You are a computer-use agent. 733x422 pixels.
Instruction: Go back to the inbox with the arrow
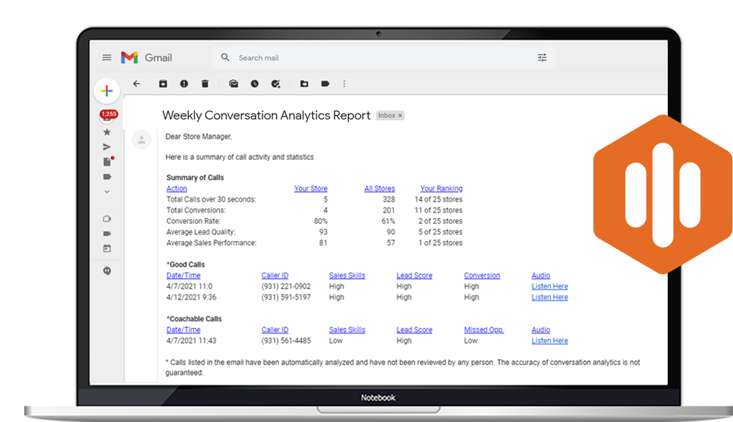pyautogui.click(x=136, y=84)
